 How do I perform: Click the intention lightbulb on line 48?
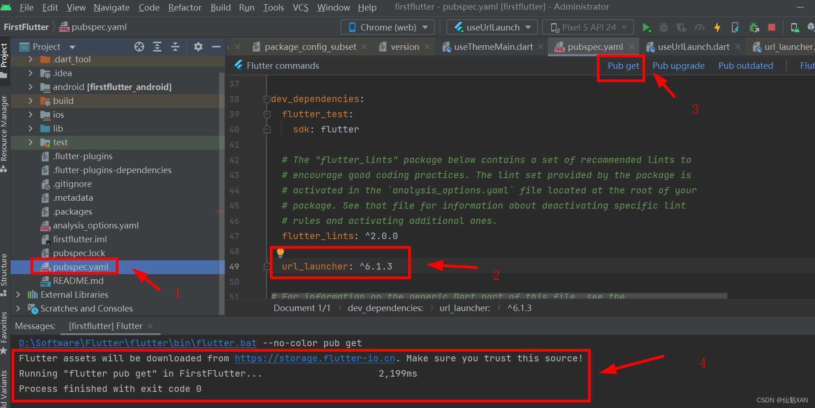[280, 252]
